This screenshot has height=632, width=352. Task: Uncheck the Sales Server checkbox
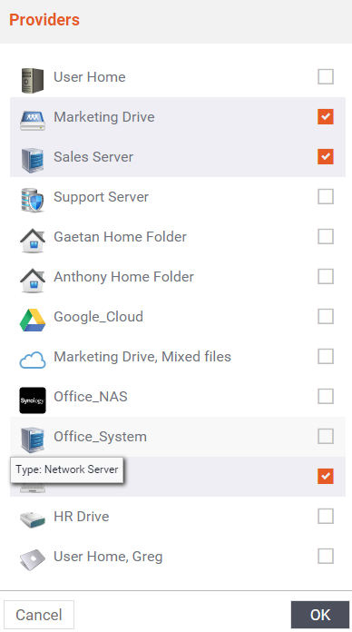coord(326,156)
